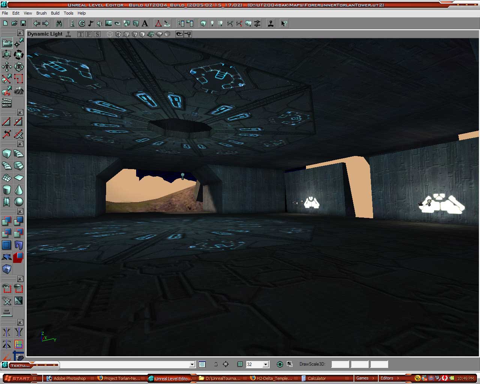
Task: Build a Cone brush
Action: click(x=19, y=189)
